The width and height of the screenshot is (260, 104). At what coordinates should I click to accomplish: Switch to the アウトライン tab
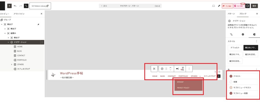[x=19, y=14]
